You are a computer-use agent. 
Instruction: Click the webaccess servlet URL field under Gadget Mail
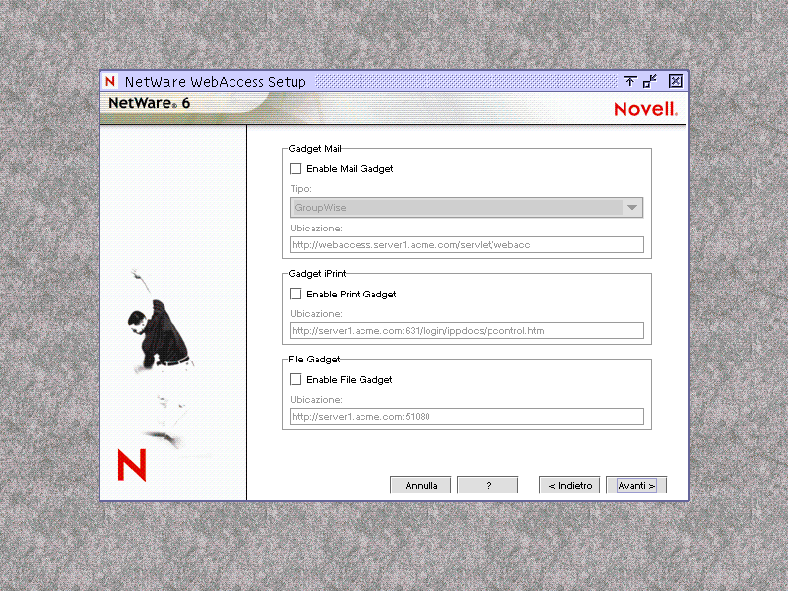click(x=465, y=244)
